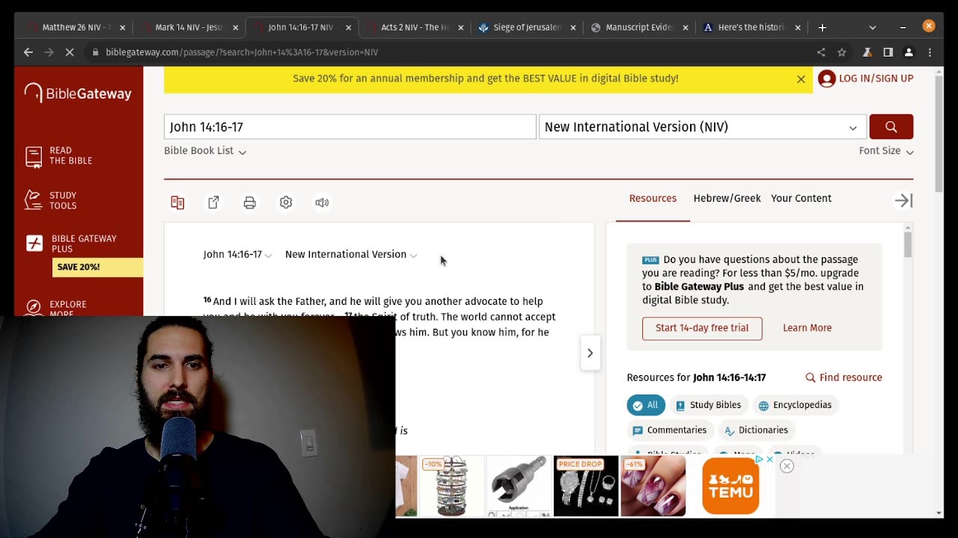Viewport: 958px width, 538px height.
Task: Select the Your Content tab
Action: point(801,199)
